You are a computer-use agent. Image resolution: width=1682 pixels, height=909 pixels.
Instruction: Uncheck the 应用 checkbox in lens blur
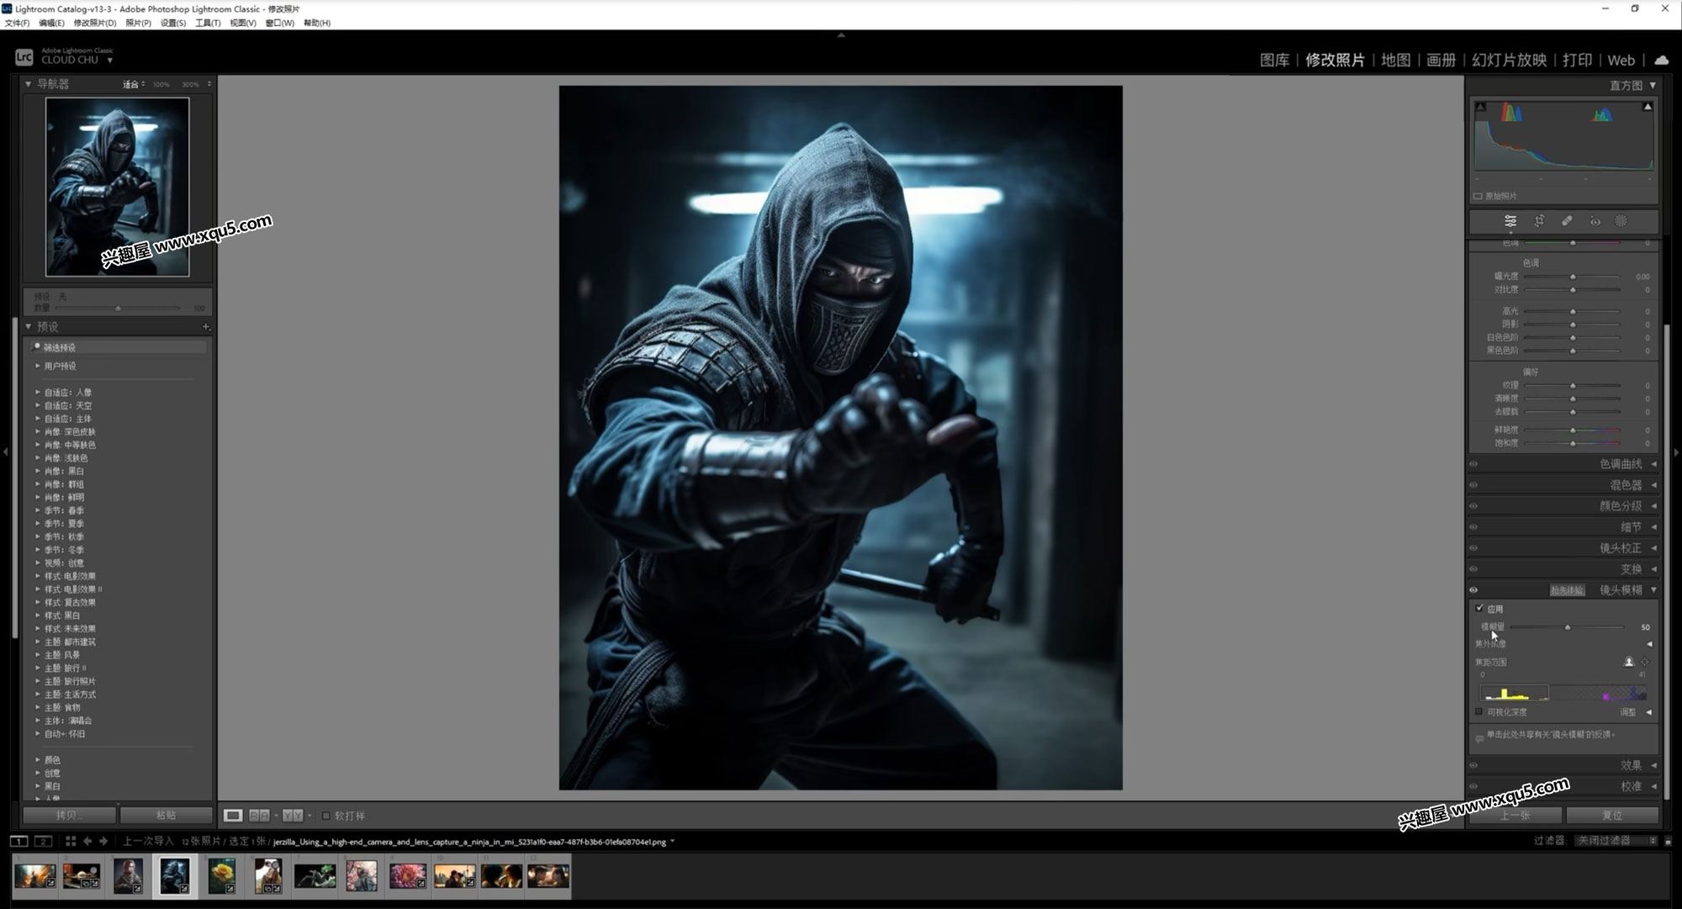pos(1480,608)
